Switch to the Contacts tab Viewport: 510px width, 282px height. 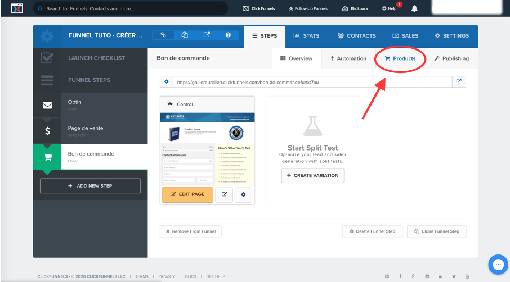point(356,36)
